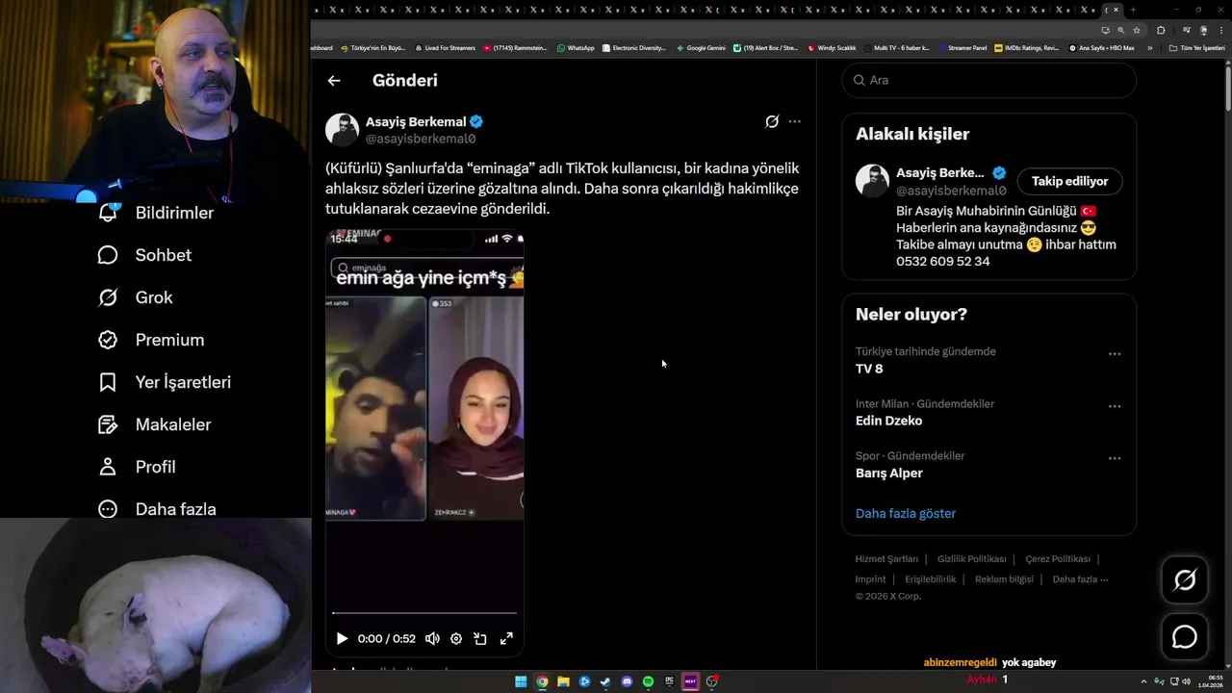Open the video settings gear
Image resolution: width=1232 pixels, height=693 pixels.
click(456, 638)
